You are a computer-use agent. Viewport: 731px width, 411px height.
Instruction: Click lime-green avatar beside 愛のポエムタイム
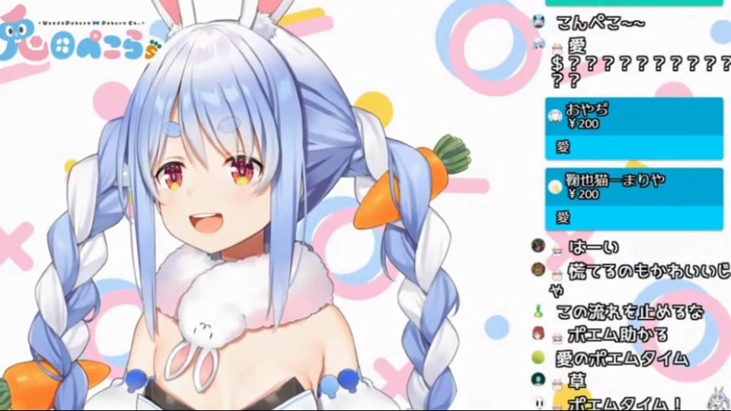(x=538, y=358)
